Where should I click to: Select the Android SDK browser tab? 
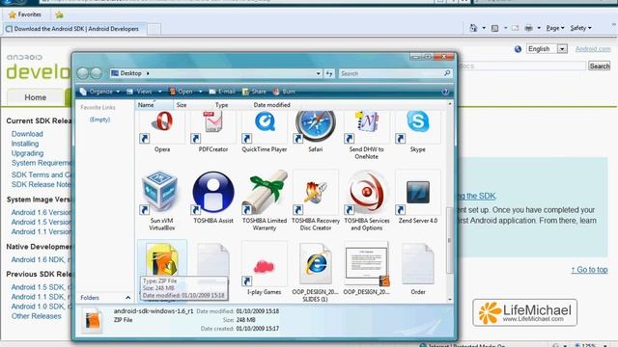pos(75,29)
